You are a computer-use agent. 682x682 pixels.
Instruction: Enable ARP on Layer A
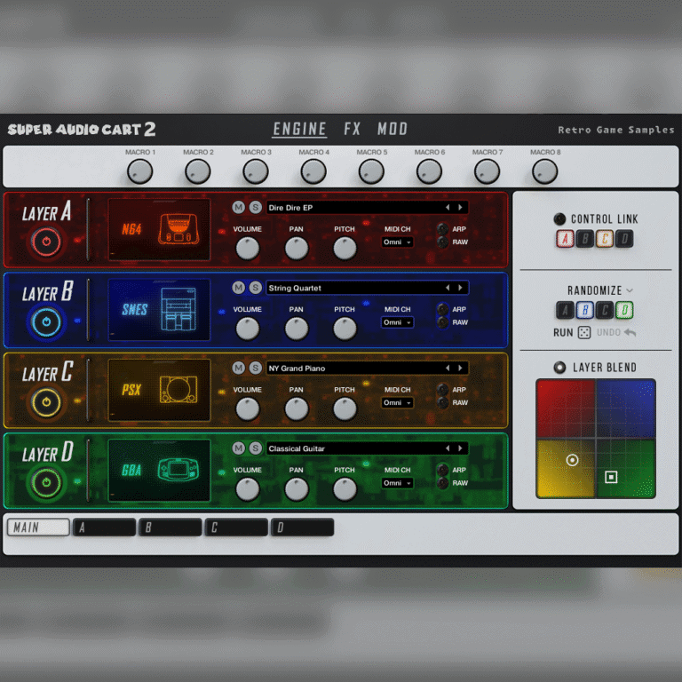pos(442,229)
